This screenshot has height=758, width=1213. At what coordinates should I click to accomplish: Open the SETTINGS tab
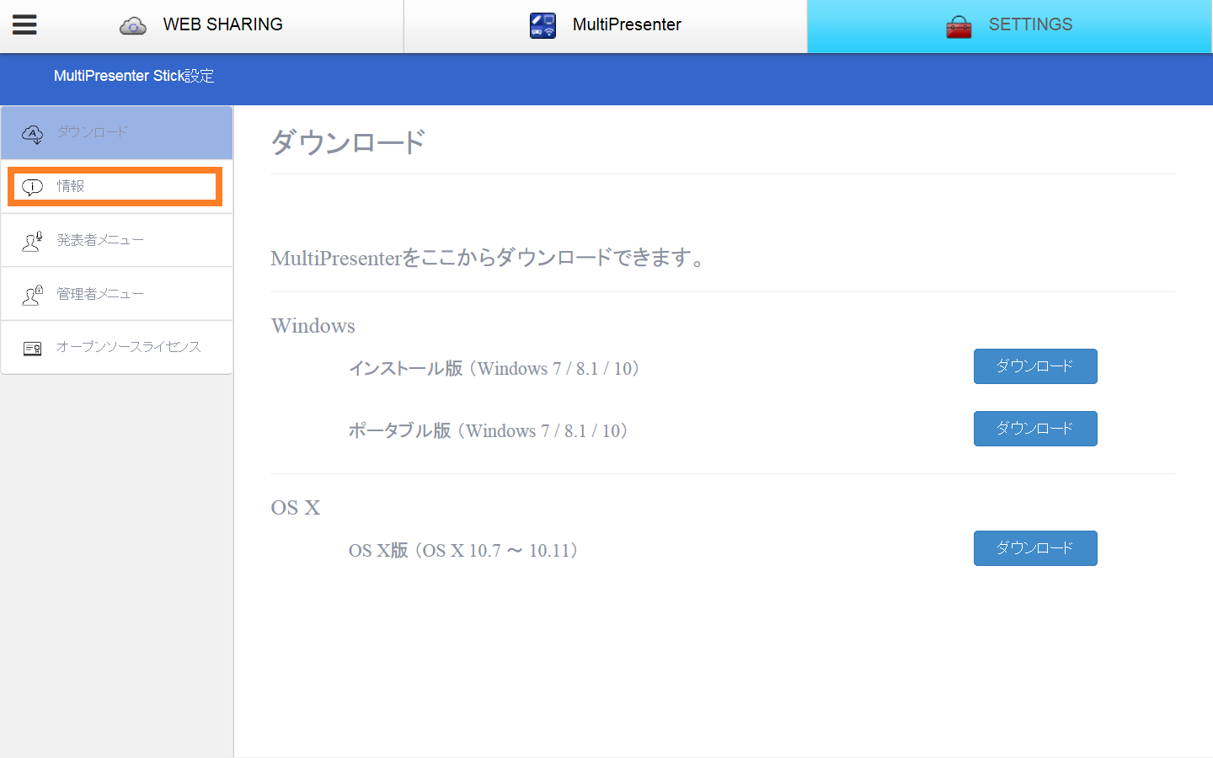(x=1029, y=24)
